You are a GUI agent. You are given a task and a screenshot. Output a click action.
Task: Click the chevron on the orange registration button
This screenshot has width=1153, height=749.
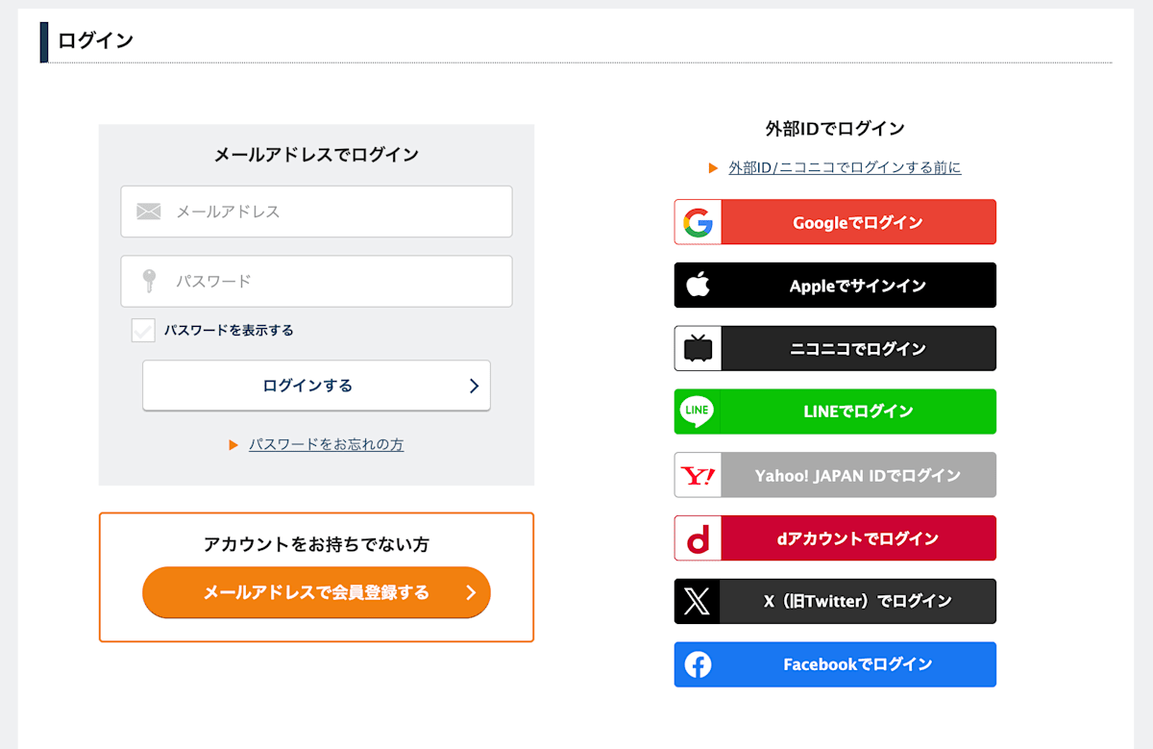click(x=471, y=592)
